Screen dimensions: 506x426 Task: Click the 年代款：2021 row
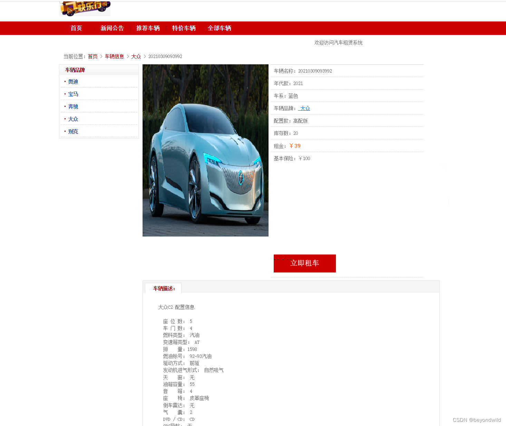click(x=347, y=83)
